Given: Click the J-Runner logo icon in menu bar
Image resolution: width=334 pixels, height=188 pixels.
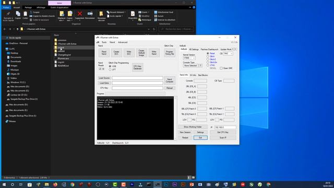Looking at the screenshot, I should pyautogui.click(x=98, y=42).
